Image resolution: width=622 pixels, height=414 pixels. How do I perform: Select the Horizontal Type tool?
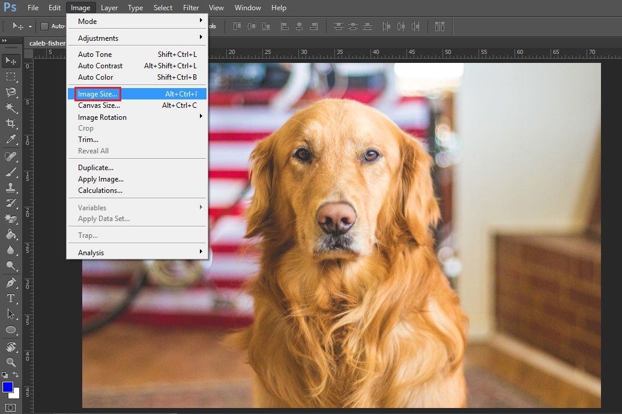11,298
